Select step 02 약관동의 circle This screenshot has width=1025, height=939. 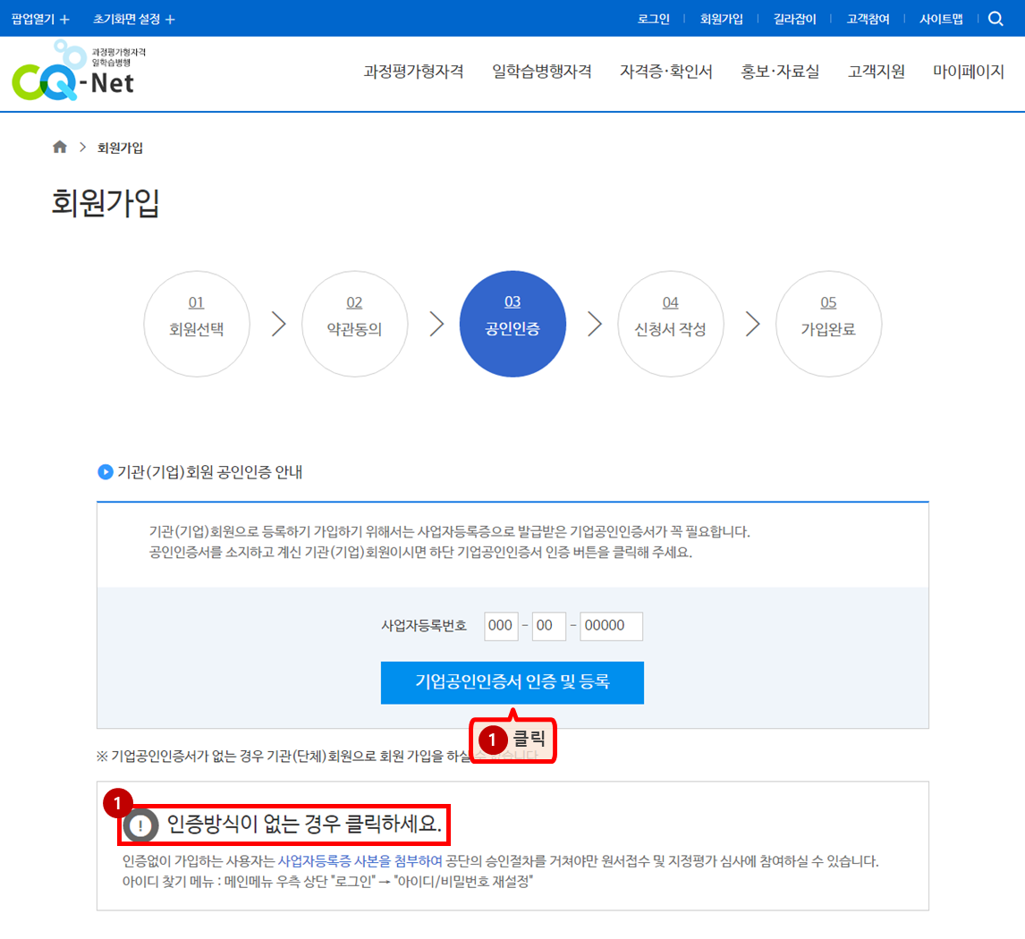pos(354,324)
